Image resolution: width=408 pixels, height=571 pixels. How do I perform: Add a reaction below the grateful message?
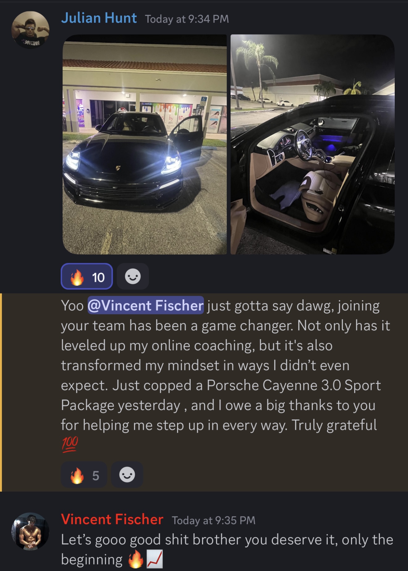127,475
